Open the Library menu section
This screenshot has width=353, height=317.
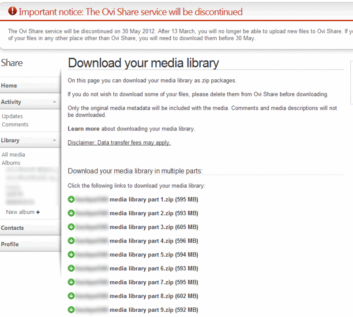click(30, 140)
